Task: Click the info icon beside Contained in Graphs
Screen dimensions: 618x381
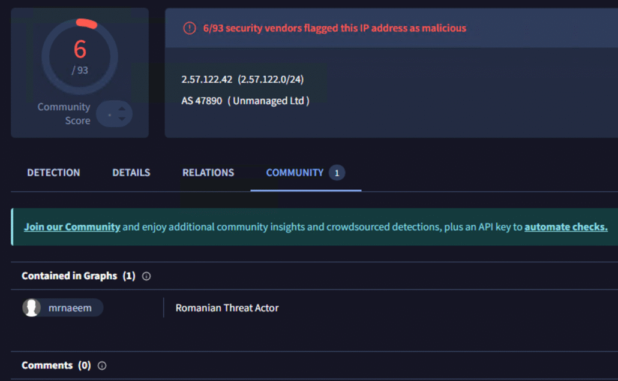Action: point(146,276)
